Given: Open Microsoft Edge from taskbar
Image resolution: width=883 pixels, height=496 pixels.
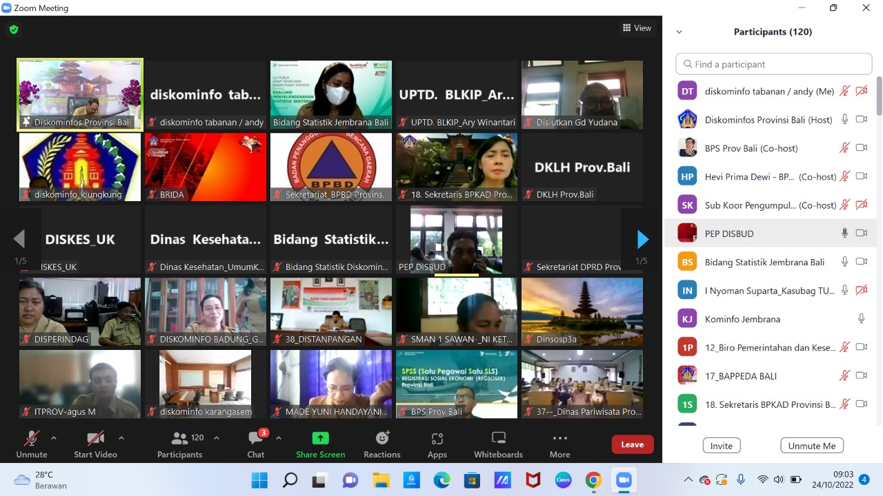Looking at the screenshot, I should point(441,479).
